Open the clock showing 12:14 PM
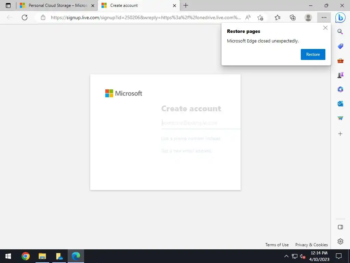 click(x=319, y=256)
